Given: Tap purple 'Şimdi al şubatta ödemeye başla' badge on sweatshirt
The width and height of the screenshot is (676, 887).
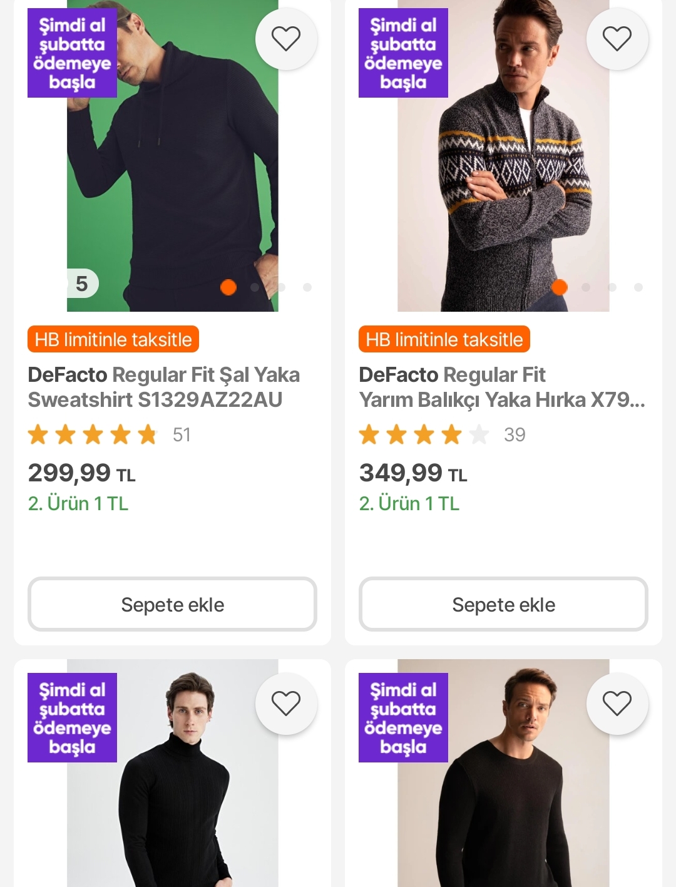Looking at the screenshot, I should pos(72,53).
